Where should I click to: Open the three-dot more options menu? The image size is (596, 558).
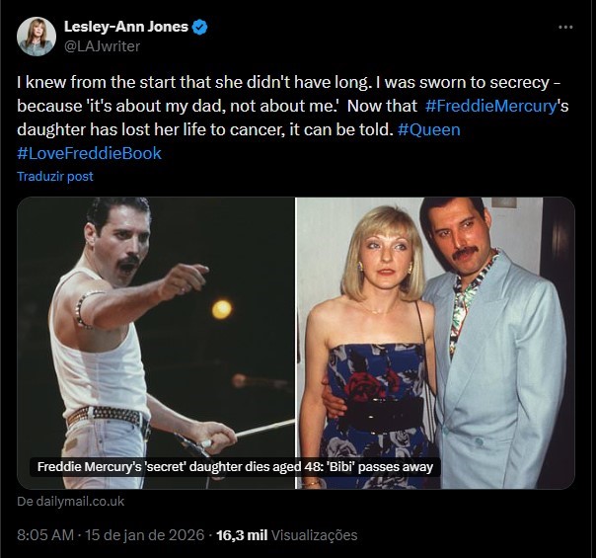tap(563, 27)
